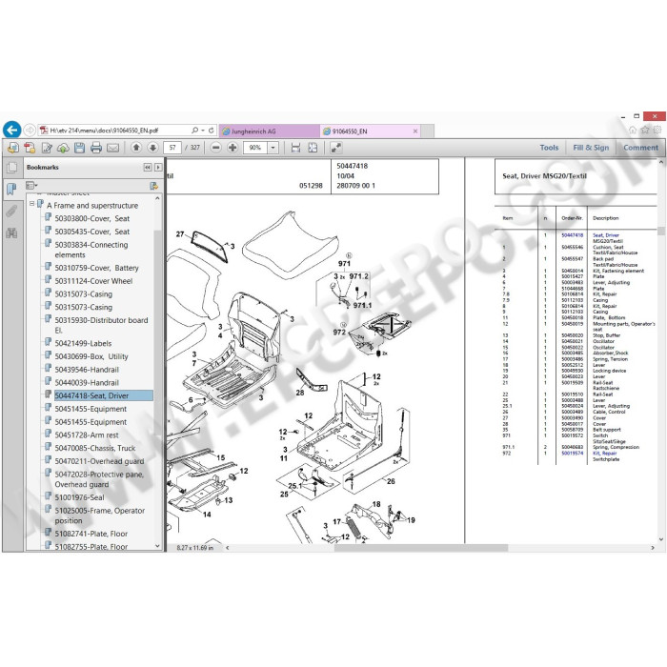Zoom in with the plus button
The image size is (667, 667).
click(x=232, y=148)
